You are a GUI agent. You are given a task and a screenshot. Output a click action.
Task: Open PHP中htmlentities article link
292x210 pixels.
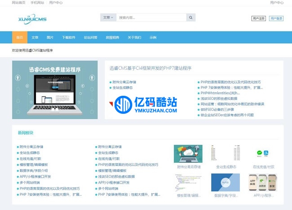pyautogui.click(x=220, y=93)
